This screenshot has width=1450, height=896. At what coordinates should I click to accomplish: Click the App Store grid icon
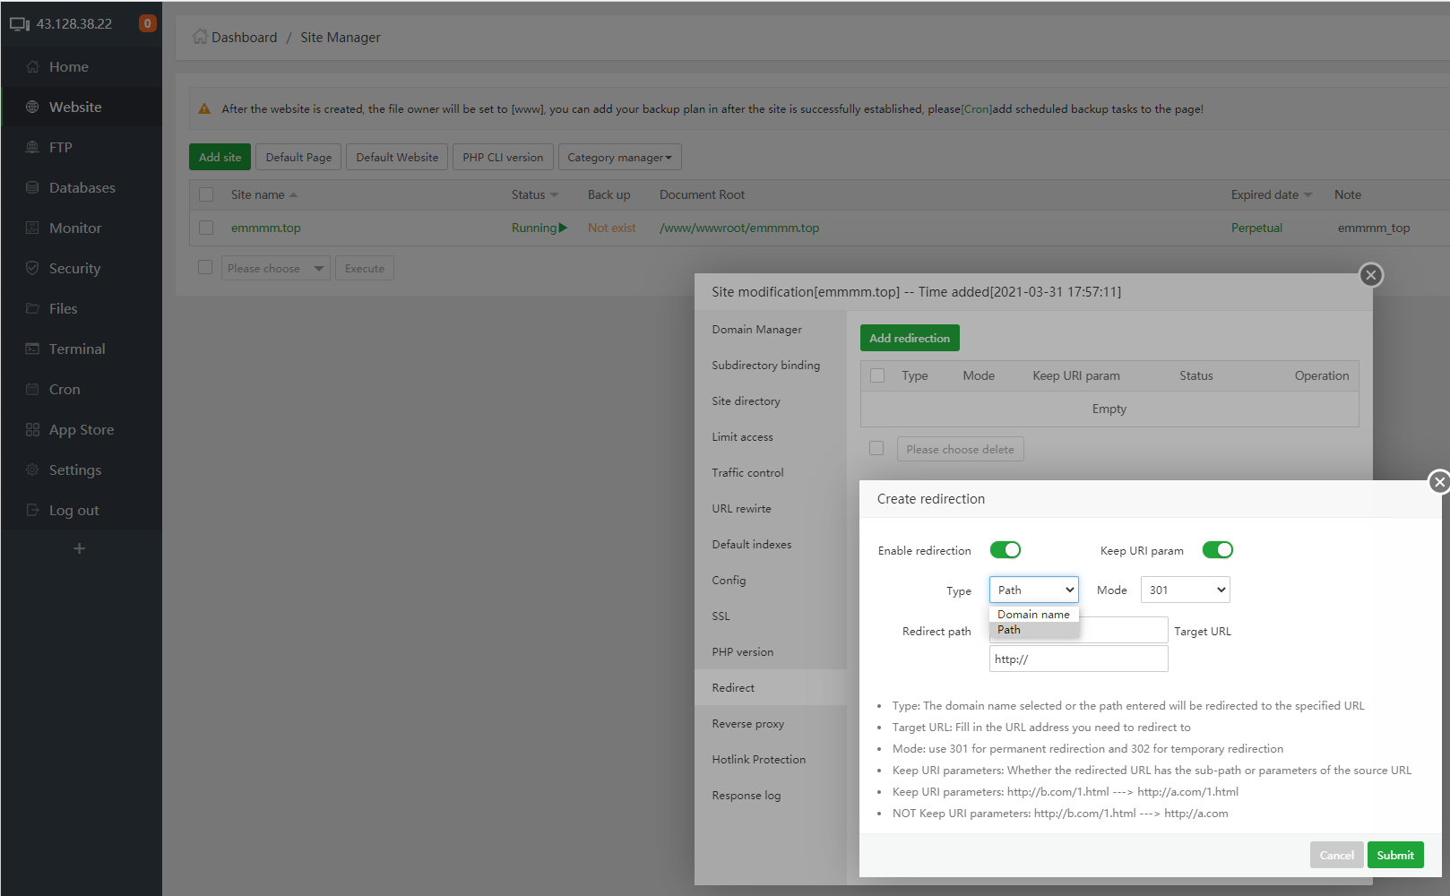point(32,430)
